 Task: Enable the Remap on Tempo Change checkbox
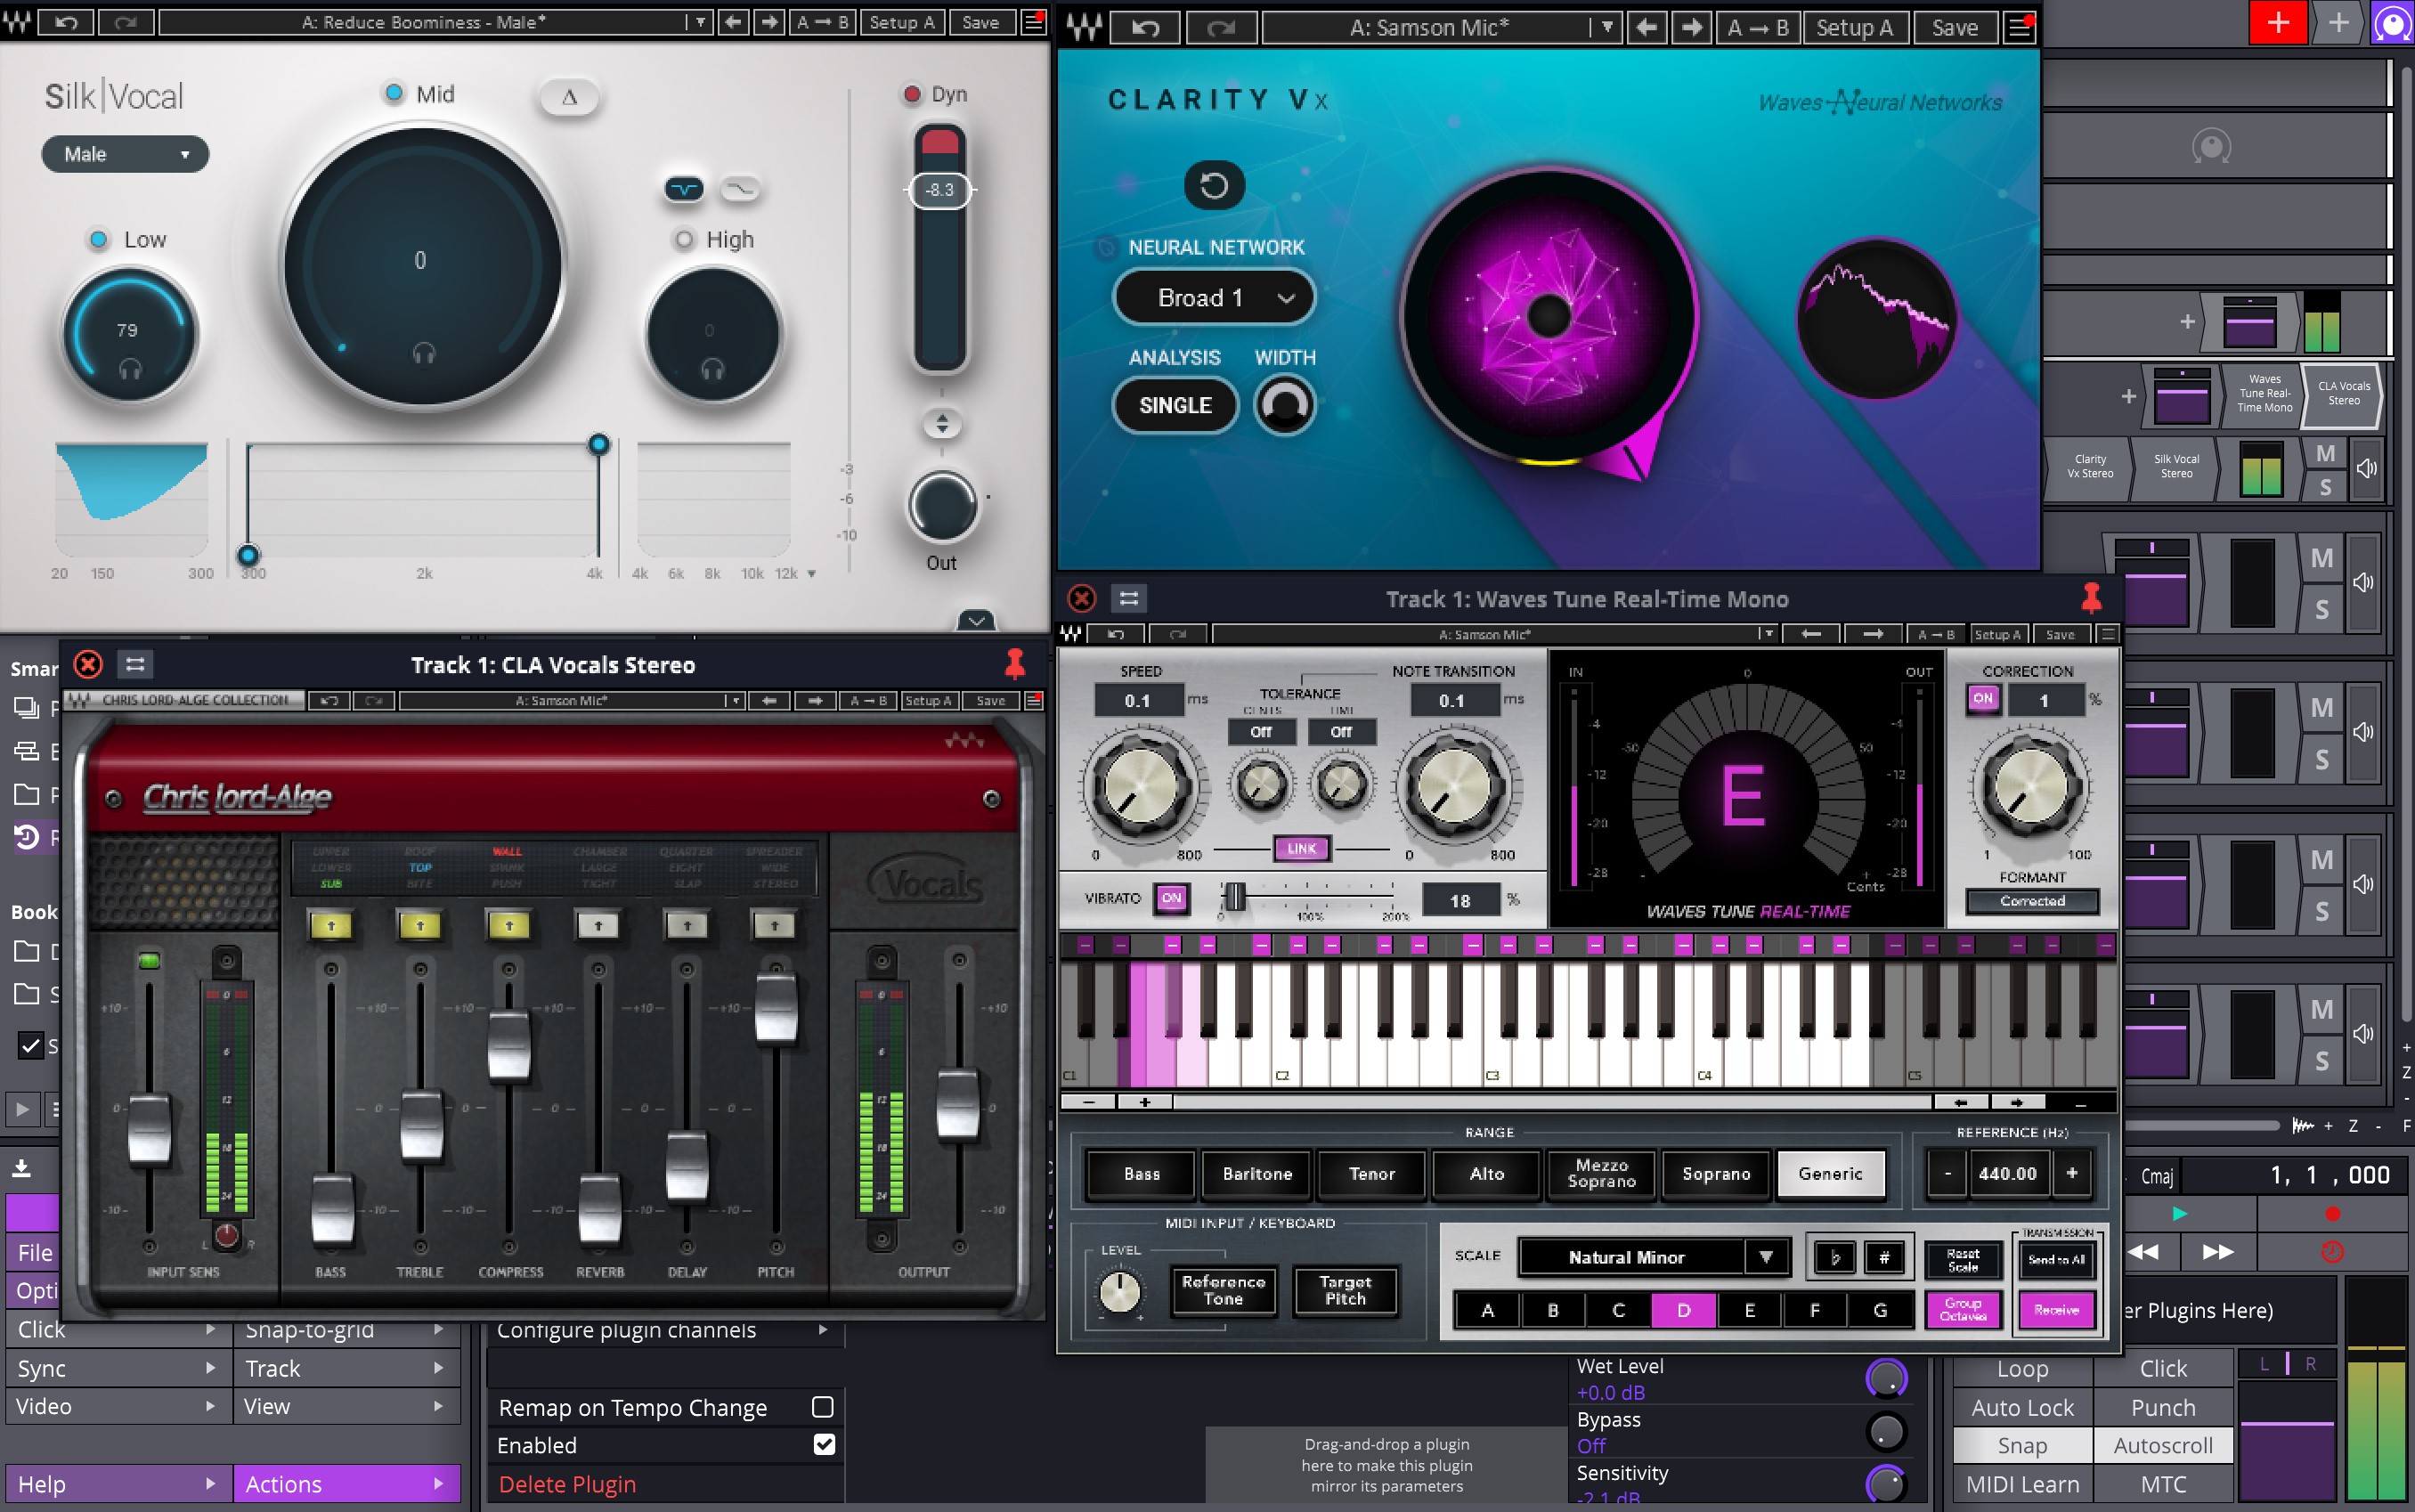click(822, 1407)
